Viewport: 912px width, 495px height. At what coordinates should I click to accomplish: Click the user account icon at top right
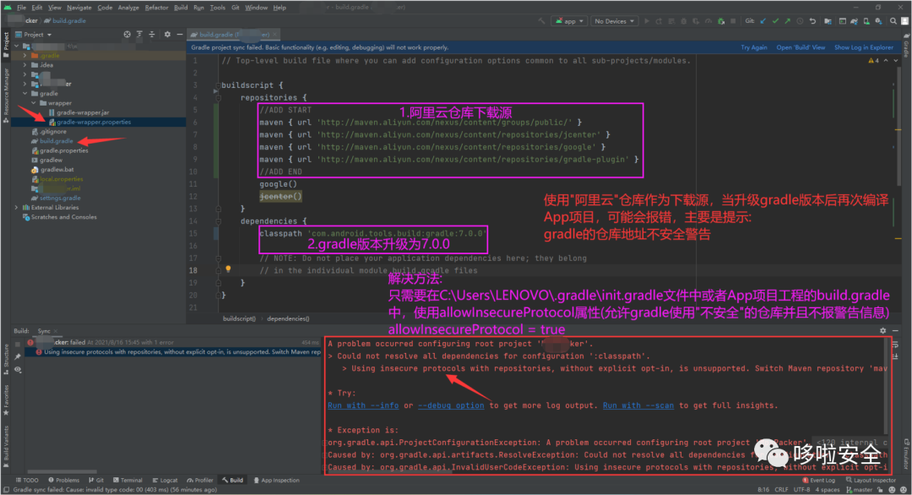905,21
